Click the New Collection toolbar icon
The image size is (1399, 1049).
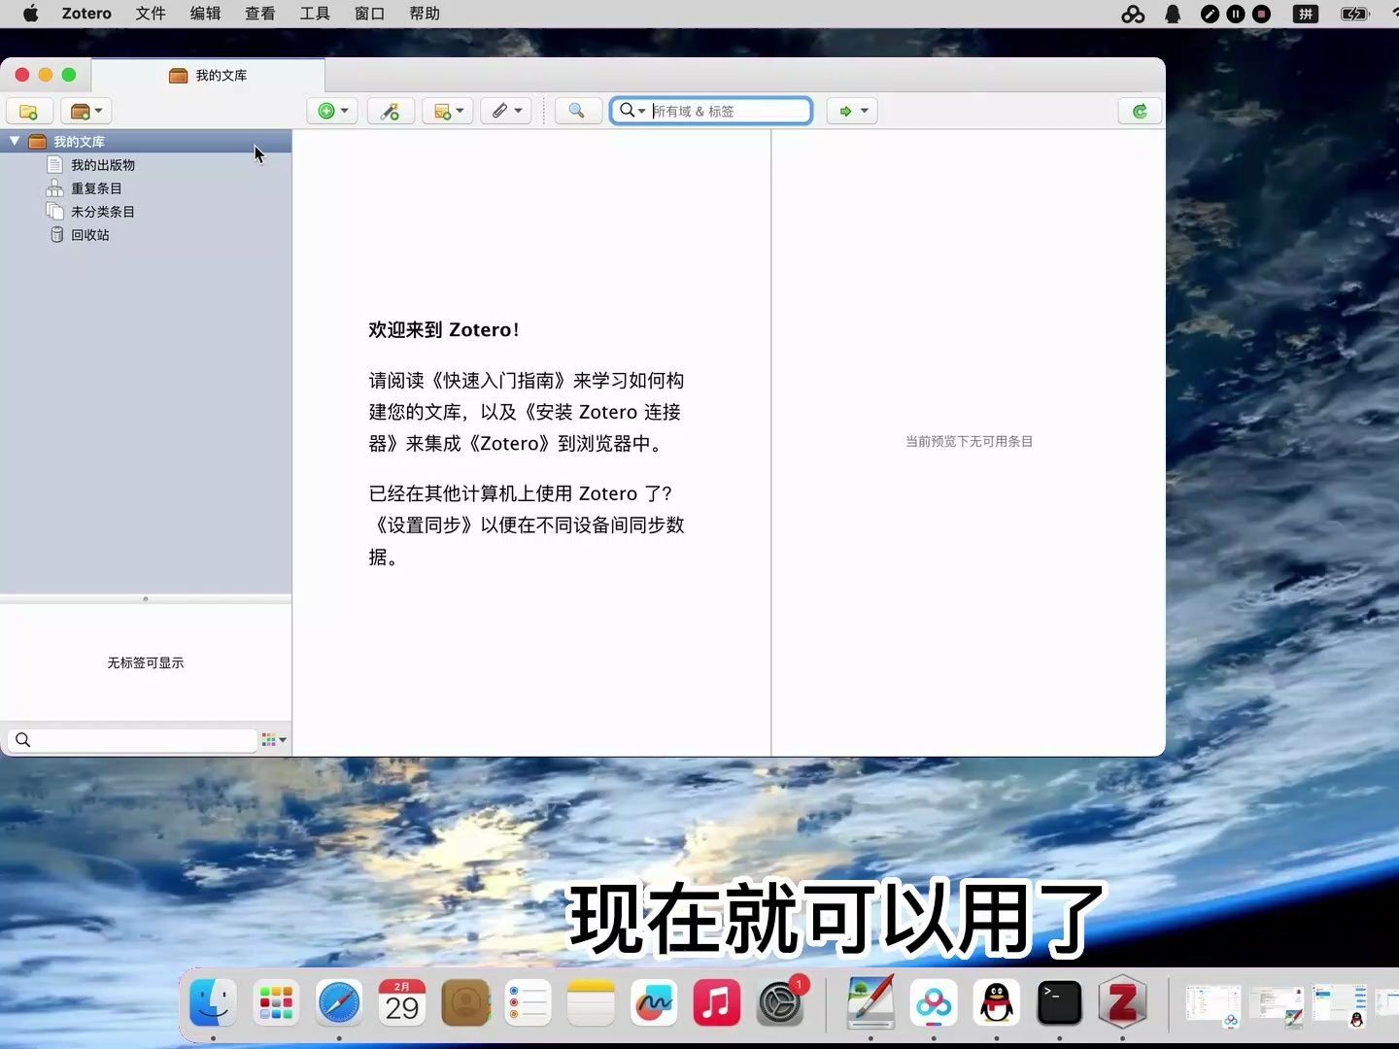pos(29,111)
